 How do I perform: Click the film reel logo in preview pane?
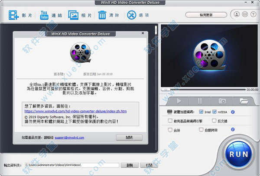(209, 55)
